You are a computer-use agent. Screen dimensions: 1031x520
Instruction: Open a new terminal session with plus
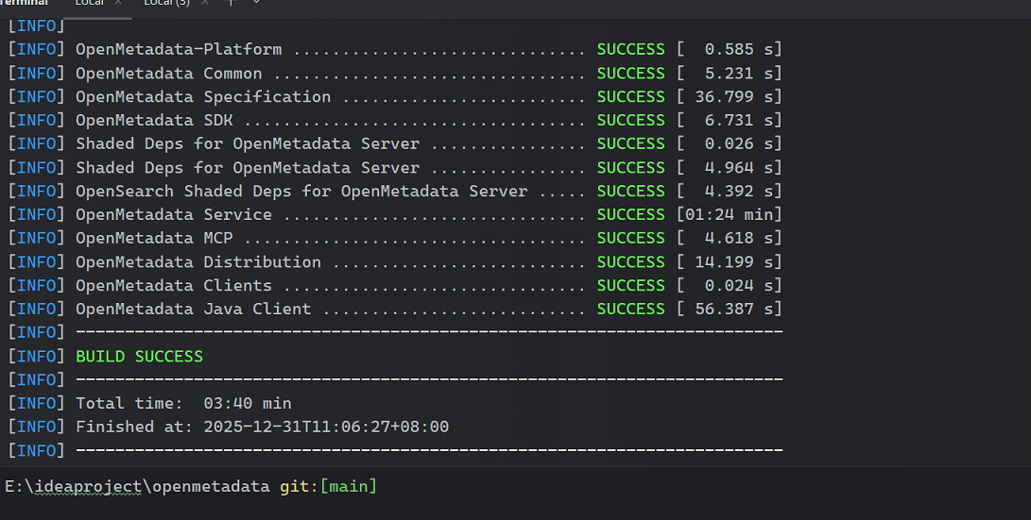click(x=231, y=3)
